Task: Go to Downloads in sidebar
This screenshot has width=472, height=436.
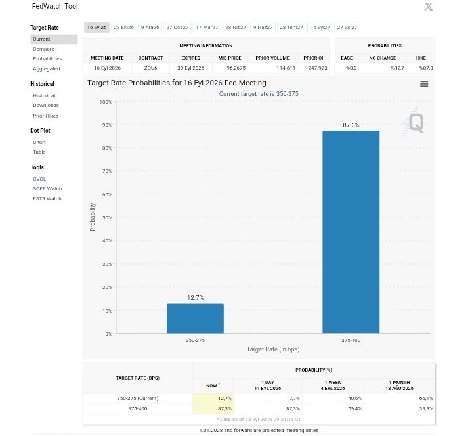Action: (x=46, y=106)
